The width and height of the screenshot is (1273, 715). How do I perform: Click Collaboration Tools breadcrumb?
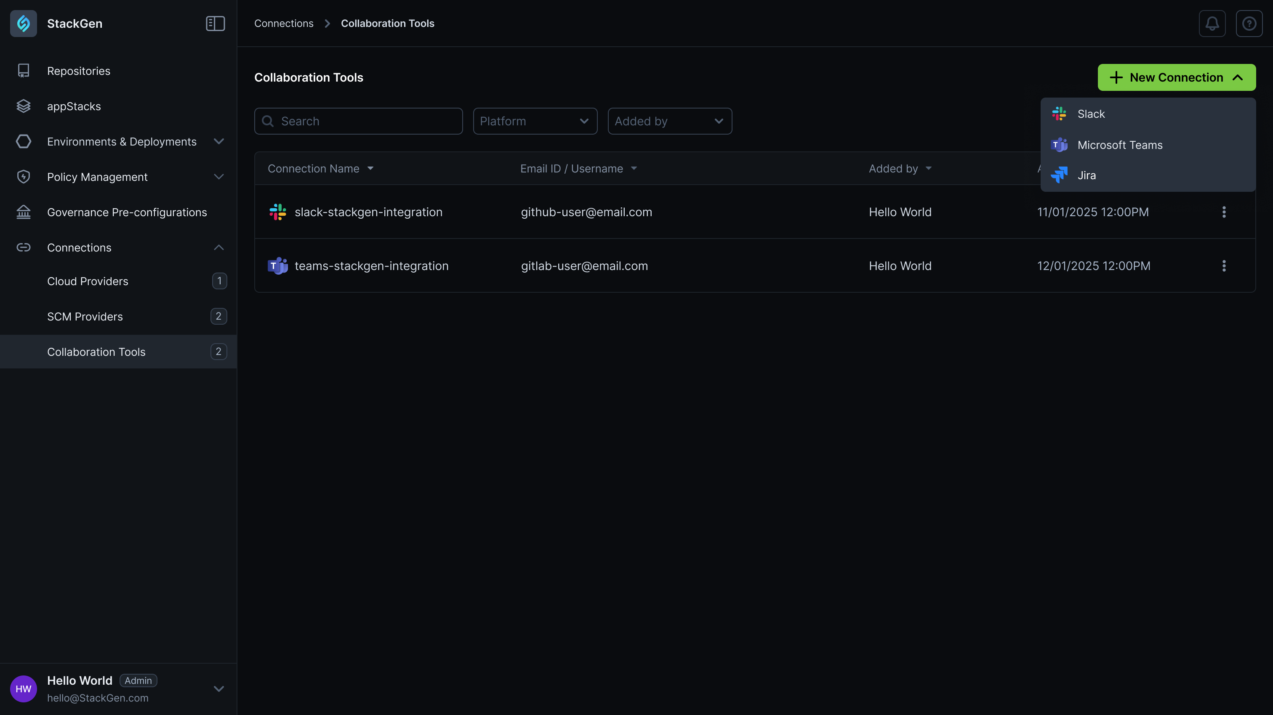(387, 23)
